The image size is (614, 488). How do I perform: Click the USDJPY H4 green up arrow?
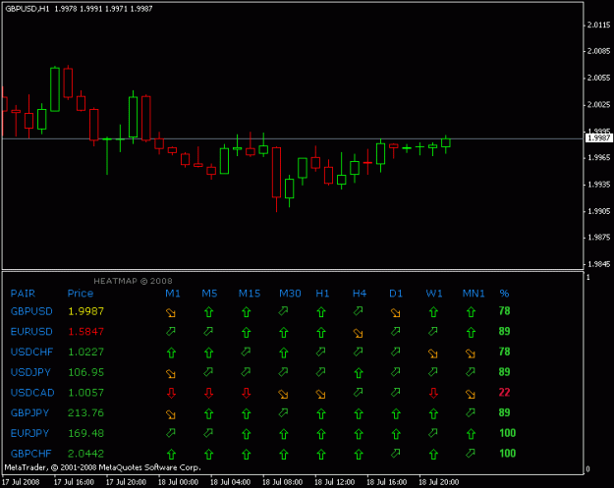coord(359,373)
